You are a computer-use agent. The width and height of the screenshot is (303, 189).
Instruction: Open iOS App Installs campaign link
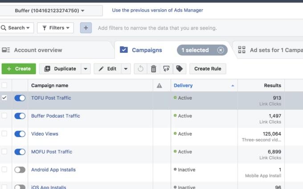pos(49,187)
